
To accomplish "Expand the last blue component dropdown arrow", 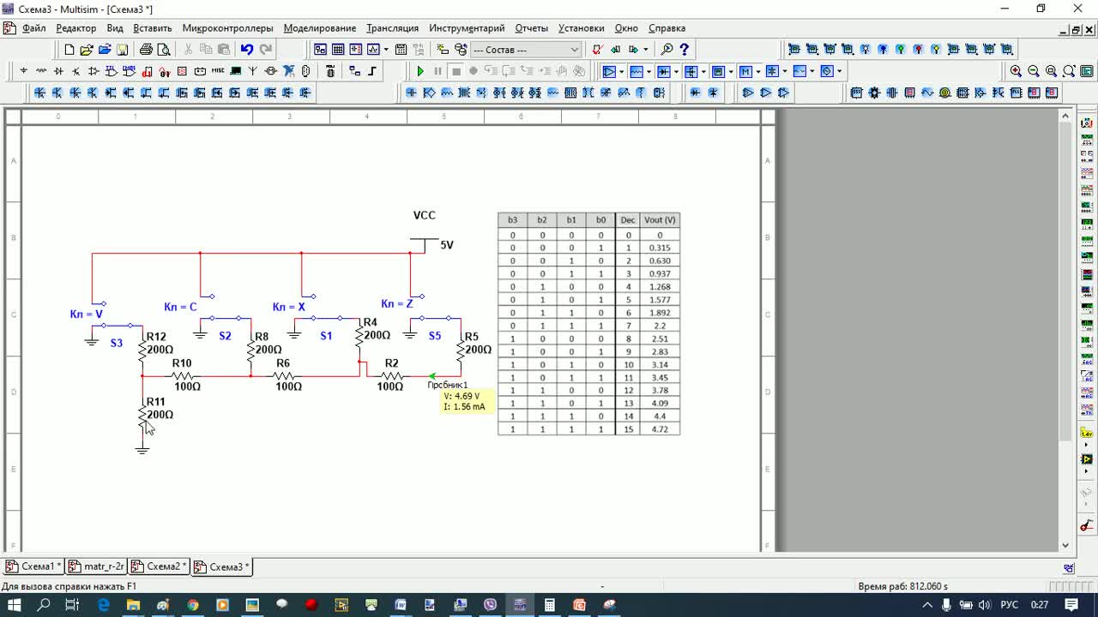I will 840,71.
